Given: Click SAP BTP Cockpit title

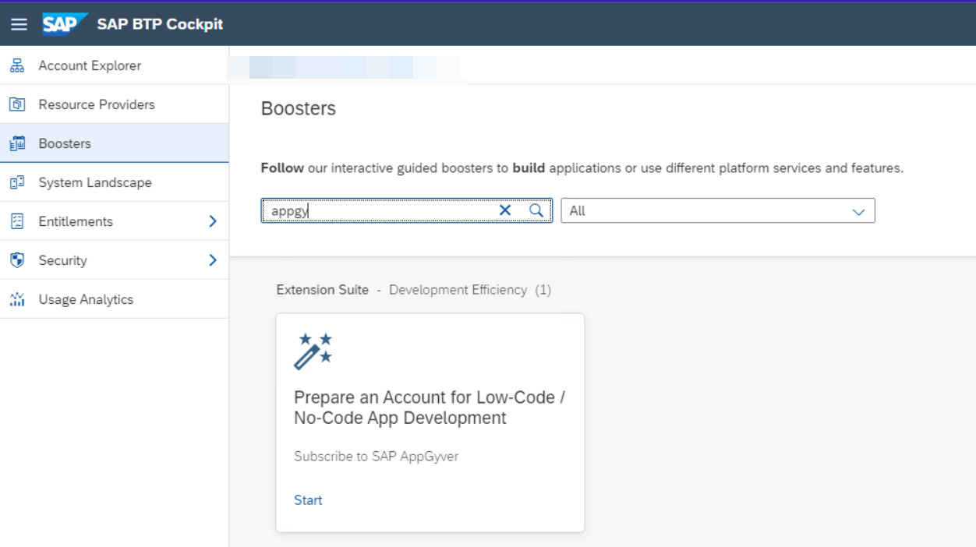Looking at the screenshot, I should [x=160, y=24].
